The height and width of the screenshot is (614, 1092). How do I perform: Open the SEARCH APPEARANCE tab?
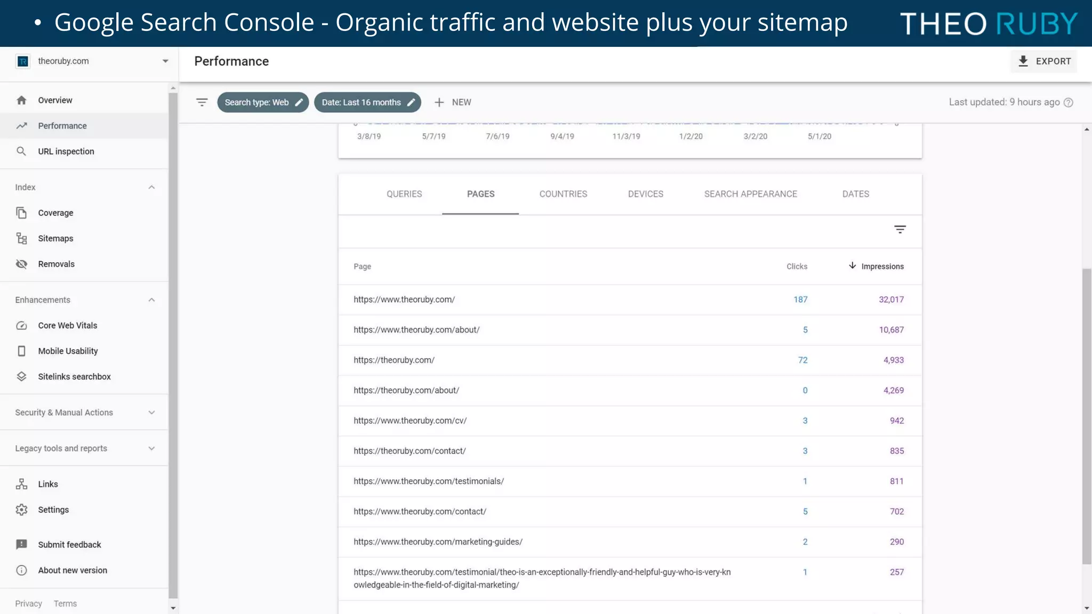751,194
